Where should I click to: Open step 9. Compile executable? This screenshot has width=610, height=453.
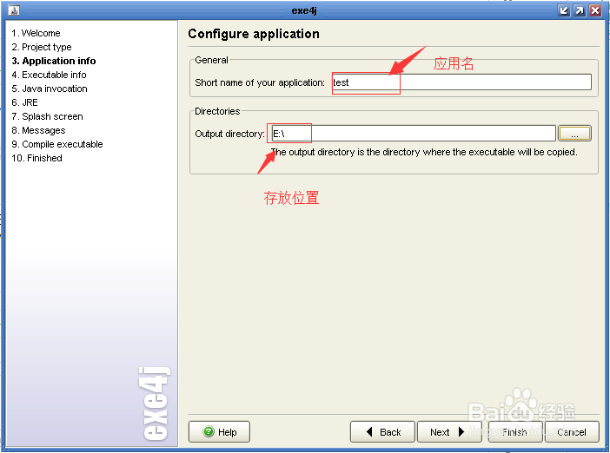(57, 144)
